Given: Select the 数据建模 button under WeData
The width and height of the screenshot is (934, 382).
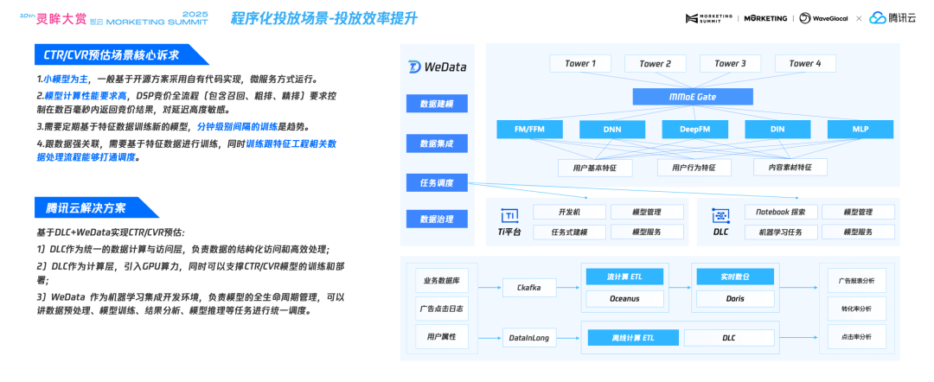Looking at the screenshot, I should point(437,105).
